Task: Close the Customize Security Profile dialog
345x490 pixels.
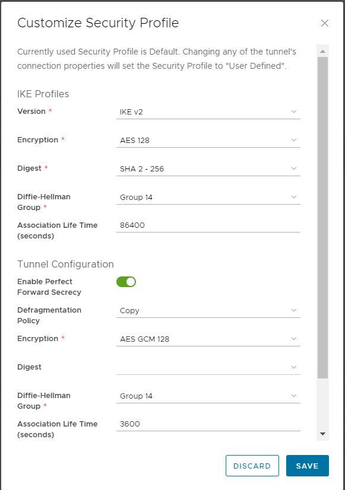Action: [x=325, y=23]
